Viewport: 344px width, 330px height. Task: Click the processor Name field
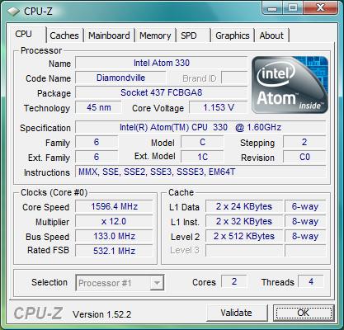pyautogui.click(x=162, y=63)
